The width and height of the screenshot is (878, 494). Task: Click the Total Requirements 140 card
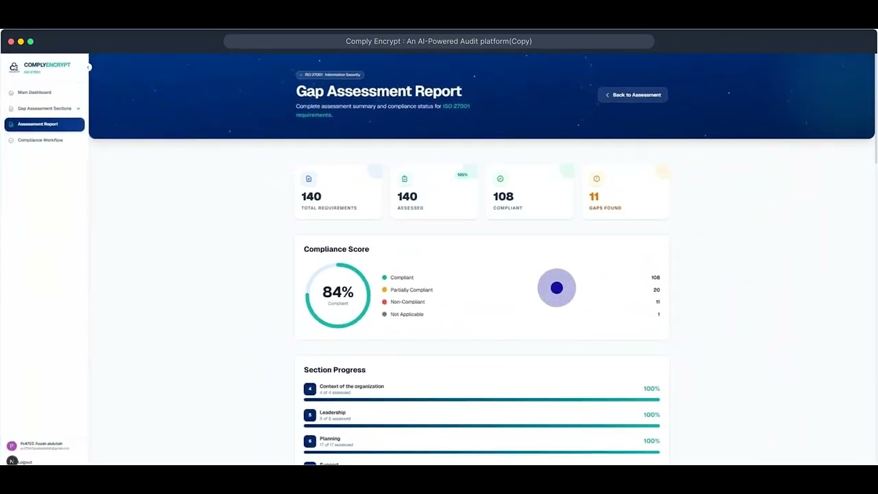pos(338,192)
